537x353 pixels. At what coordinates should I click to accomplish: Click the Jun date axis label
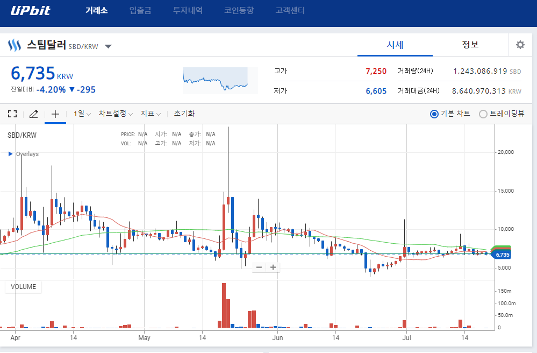coord(278,338)
